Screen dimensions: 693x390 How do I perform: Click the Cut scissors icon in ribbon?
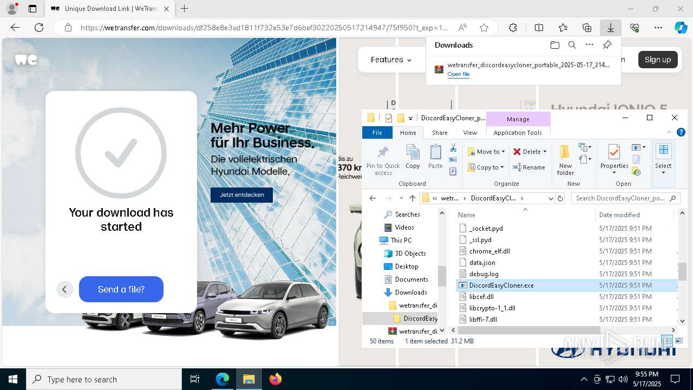point(453,148)
